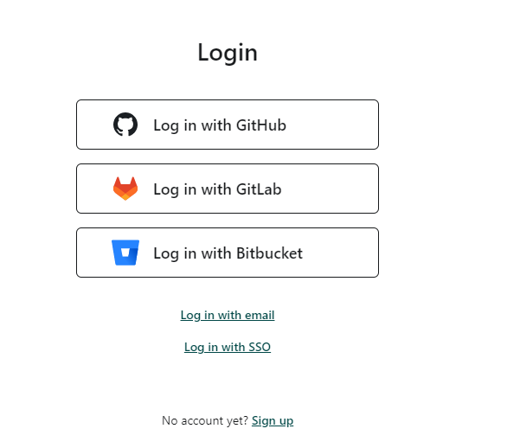This screenshot has height=448, width=520.
Task: Click the word 'up' in the Sign up link
Action: tap(286, 421)
